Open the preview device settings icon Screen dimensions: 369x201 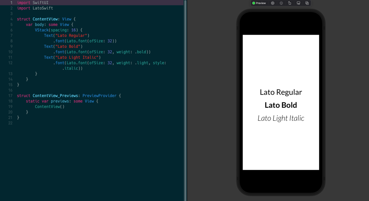298,3
